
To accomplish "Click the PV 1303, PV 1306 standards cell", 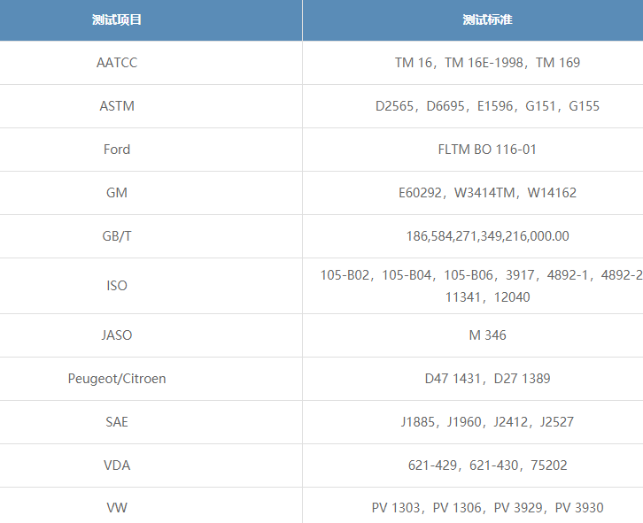I will coord(487,508).
